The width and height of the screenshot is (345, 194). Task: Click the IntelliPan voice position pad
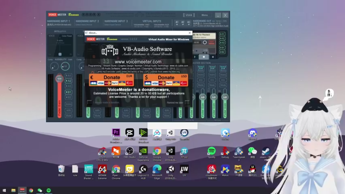[x=60, y=45]
